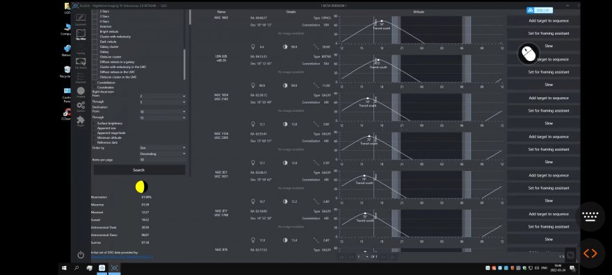The height and width of the screenshot is (275, 612).
Task: Open the DSO data provider link
Action: coord(122,257)
